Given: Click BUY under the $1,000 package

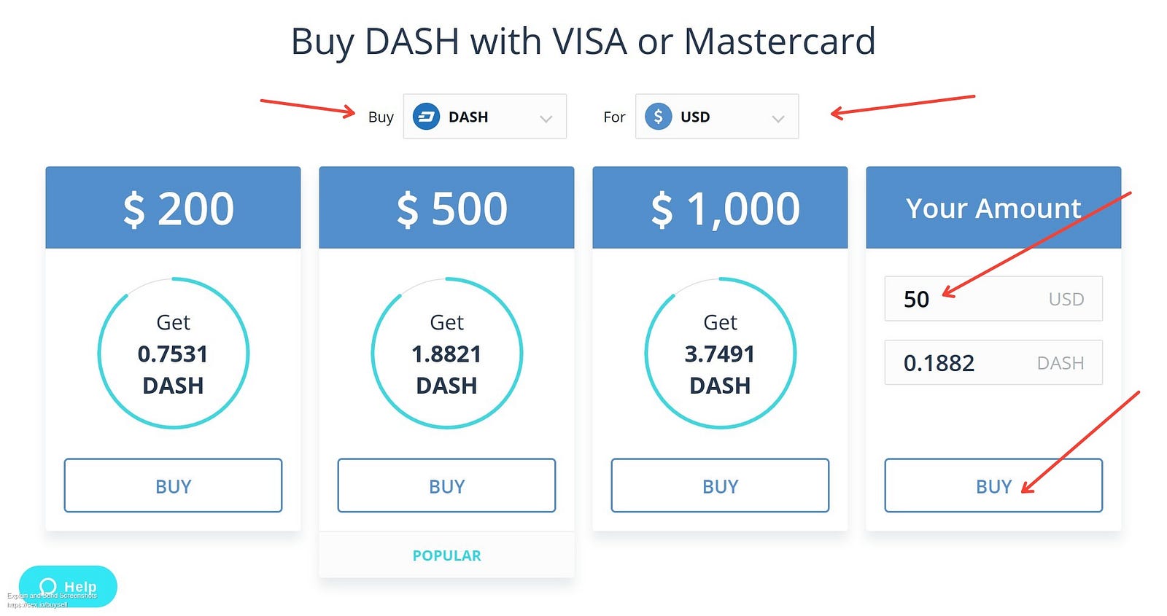Looking at the screenshot, I should click(x=721, y=486).
